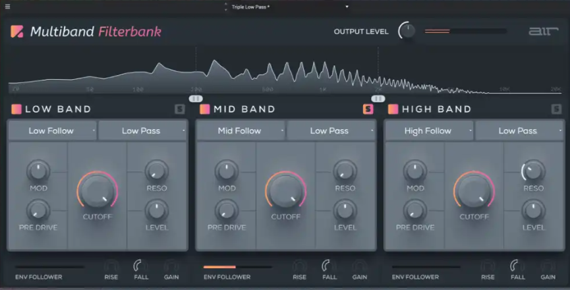Click the Mid Band RESO knob
The height and width of the screenshot is (290, 570).
point(345,171)
